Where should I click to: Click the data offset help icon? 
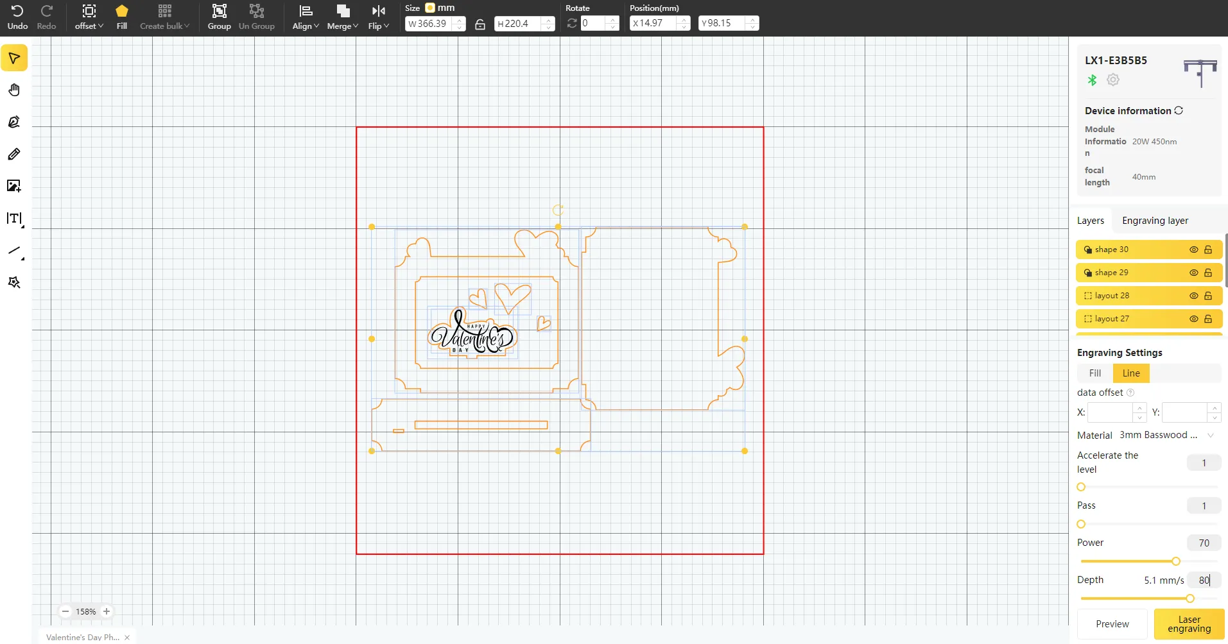[1130, 393]
